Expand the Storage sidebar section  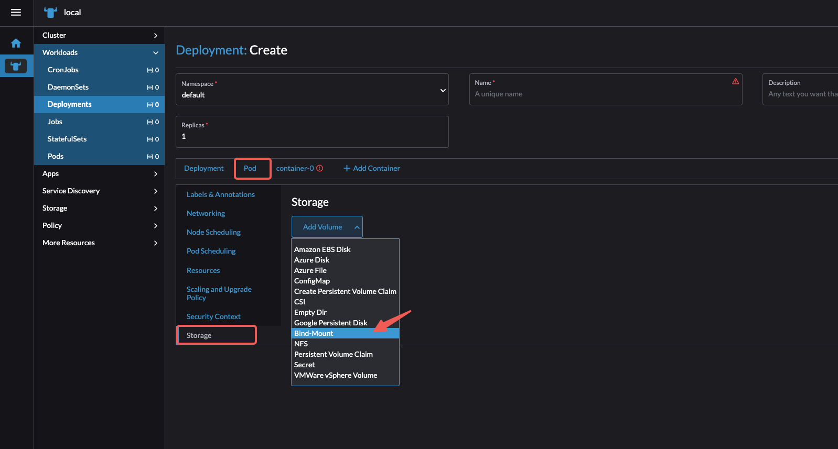click(x=100, y=208)
